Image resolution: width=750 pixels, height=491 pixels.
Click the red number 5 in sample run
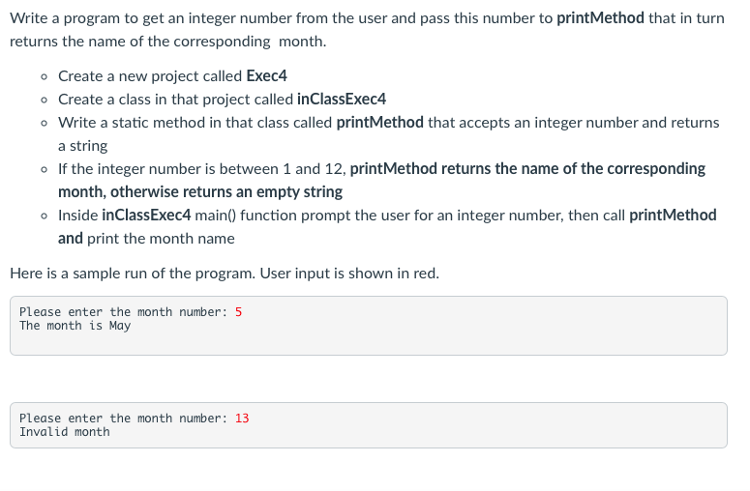(x=239, y=312)
